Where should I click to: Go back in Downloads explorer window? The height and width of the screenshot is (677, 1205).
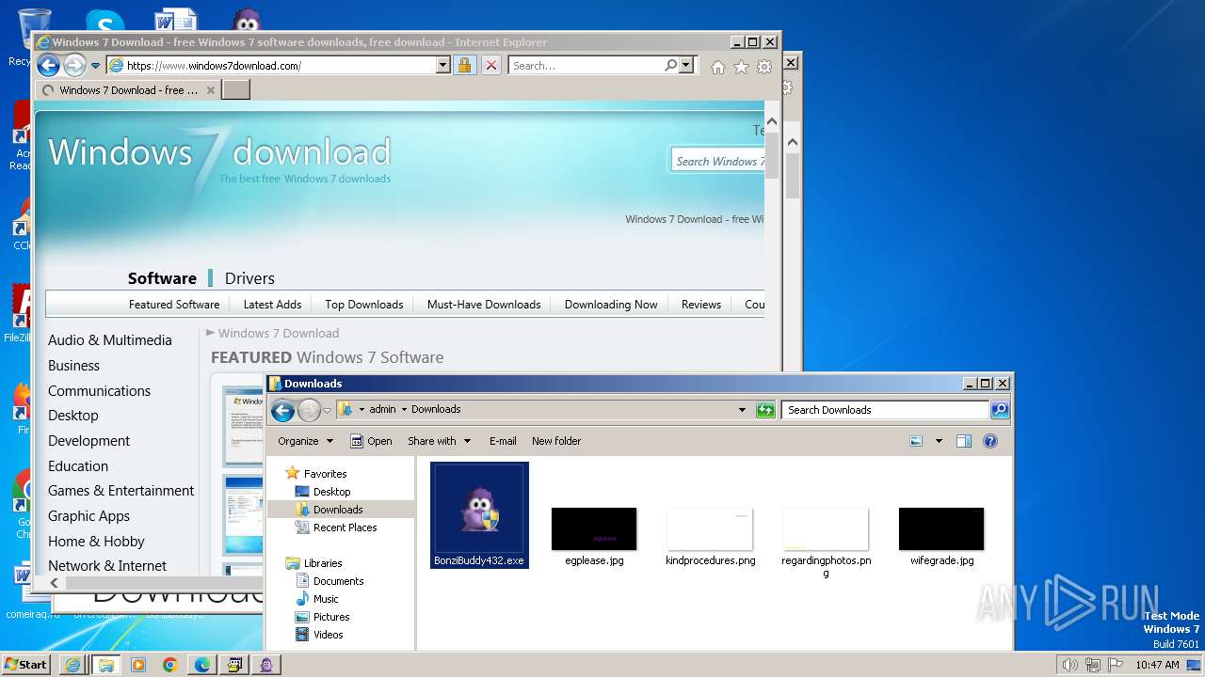[x=282, y=410]
